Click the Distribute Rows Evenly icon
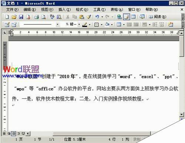 click(155, 25)
